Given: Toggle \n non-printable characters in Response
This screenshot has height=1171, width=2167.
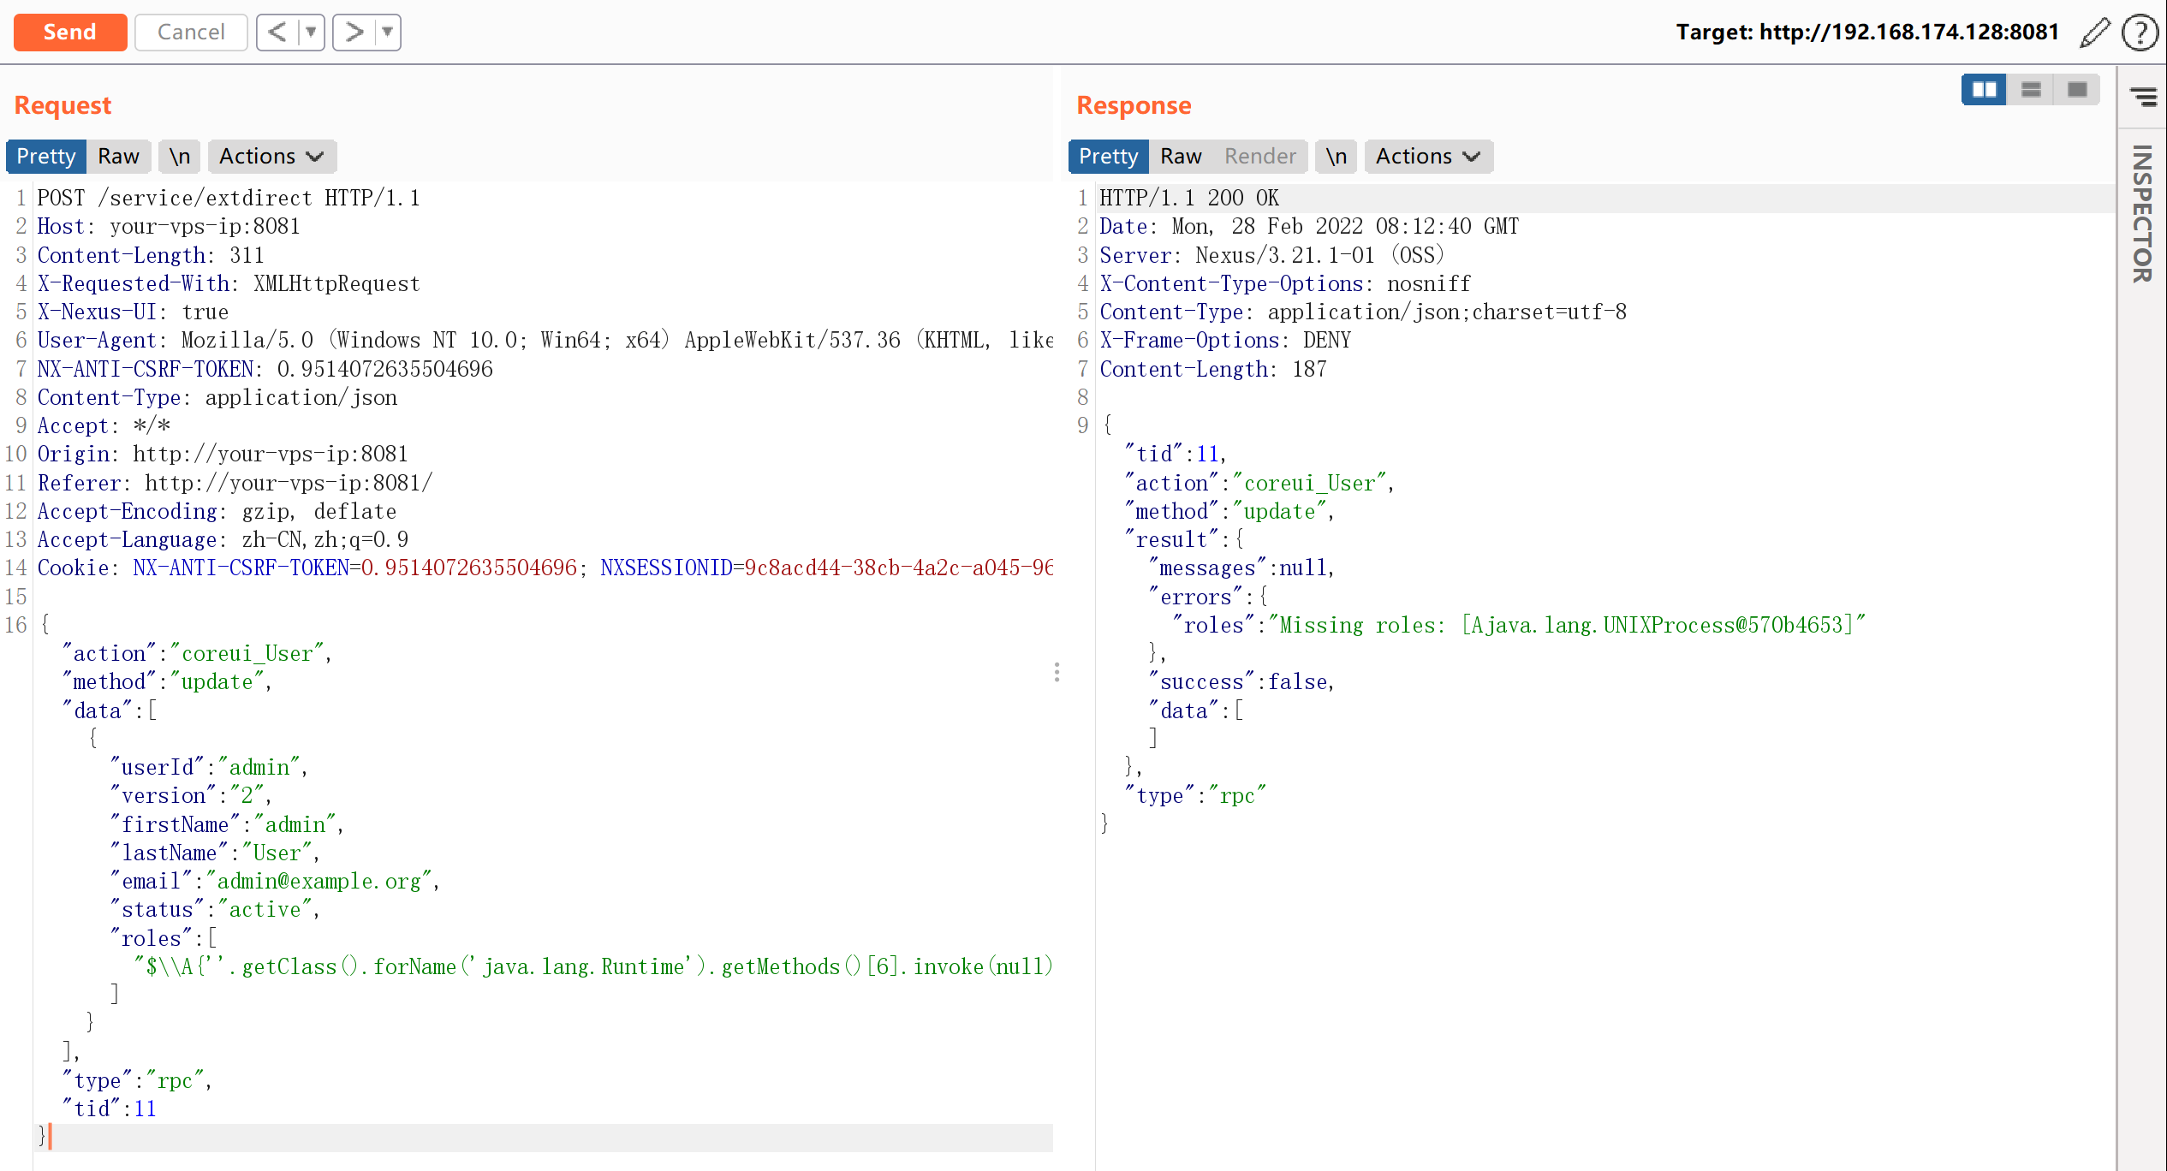Looking at the screenshot, I should point(1336,157).
